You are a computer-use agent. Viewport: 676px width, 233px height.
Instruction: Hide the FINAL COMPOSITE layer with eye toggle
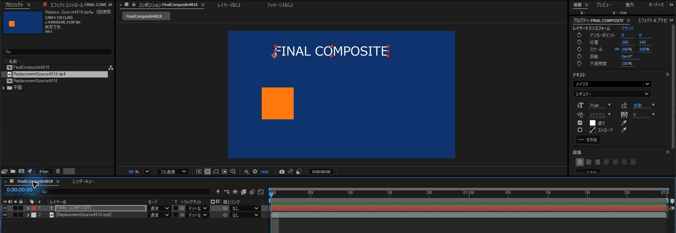pyautogui.click(x=5, y=208)
